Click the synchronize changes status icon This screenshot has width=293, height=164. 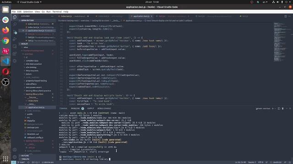click(x=28, y=162)
